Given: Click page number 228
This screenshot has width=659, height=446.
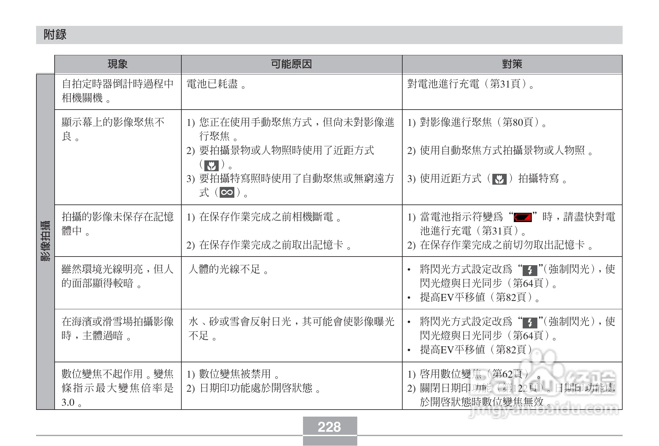Looking at the screenshot, I should (x=329, y=427).
